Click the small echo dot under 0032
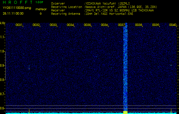The width and height of the screenshot is (179, 114). pyautogui.click(x=29, y=67)
